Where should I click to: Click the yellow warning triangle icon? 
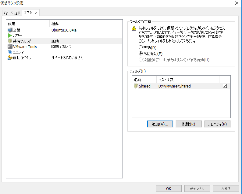134,28
